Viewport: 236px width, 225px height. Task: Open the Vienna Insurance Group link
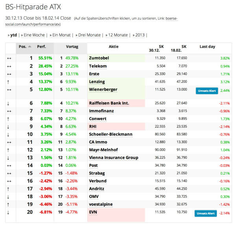114,158
